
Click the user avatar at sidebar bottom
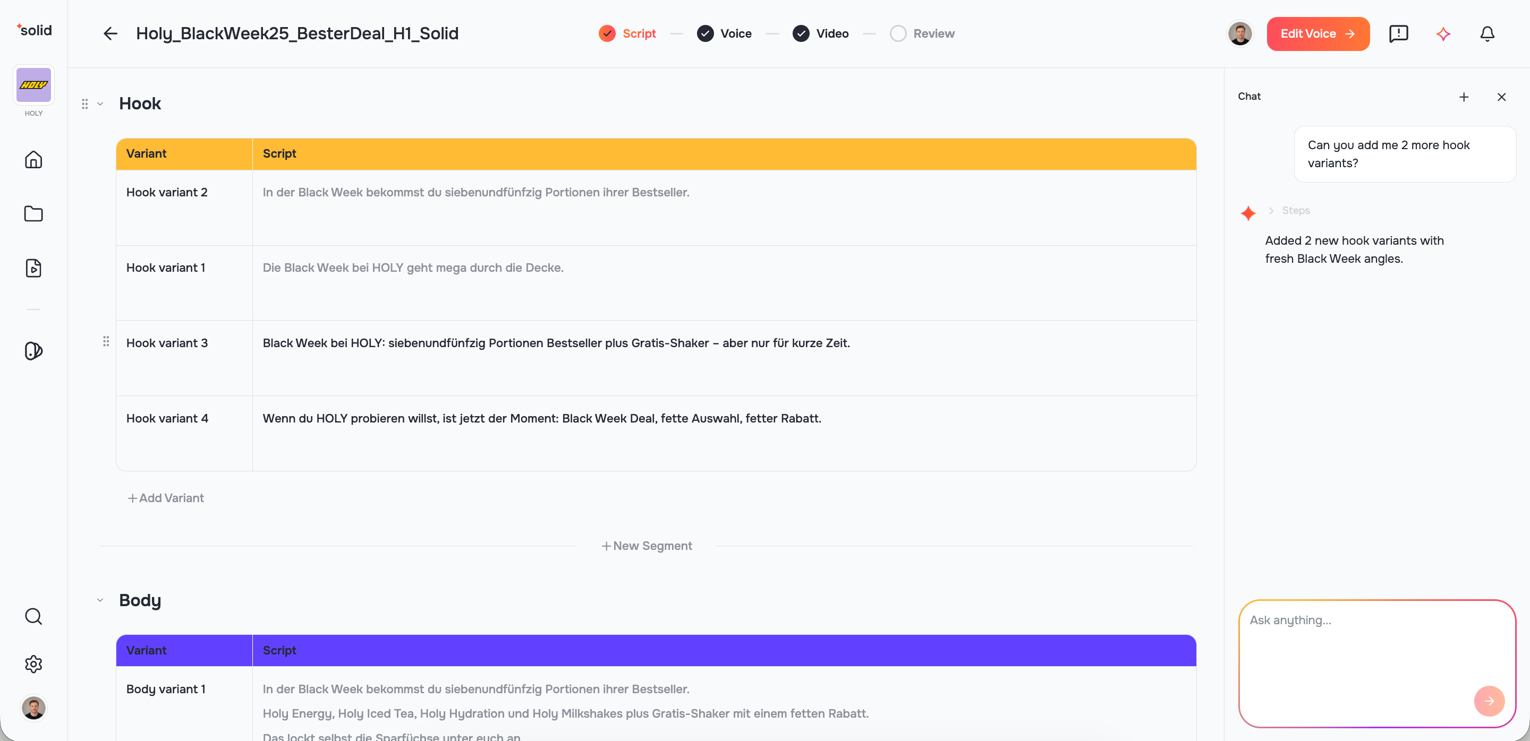coord(34,708)
